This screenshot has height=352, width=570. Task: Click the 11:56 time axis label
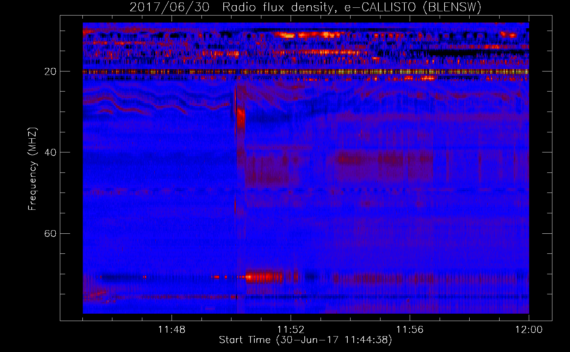(410, 329)
